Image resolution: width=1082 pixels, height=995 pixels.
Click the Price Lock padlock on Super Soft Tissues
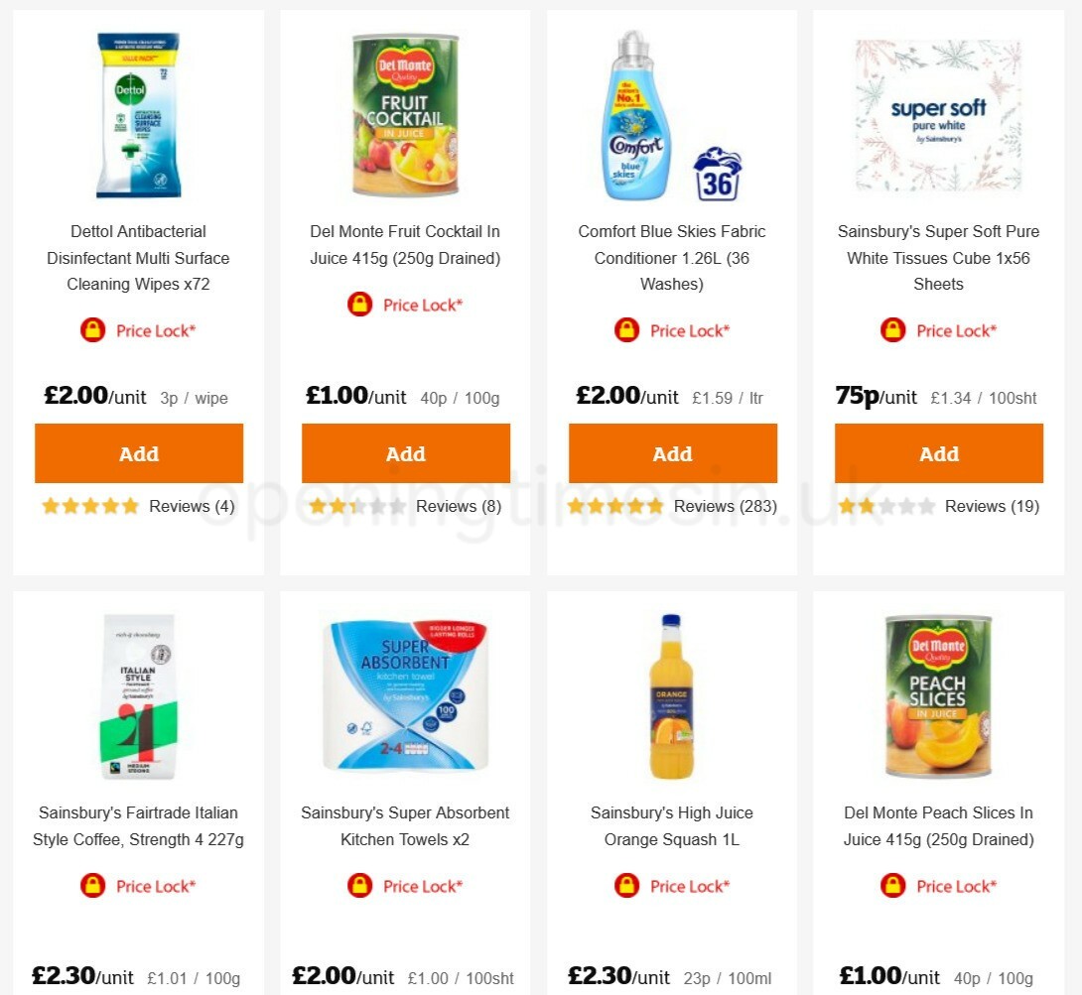[893, 329]
